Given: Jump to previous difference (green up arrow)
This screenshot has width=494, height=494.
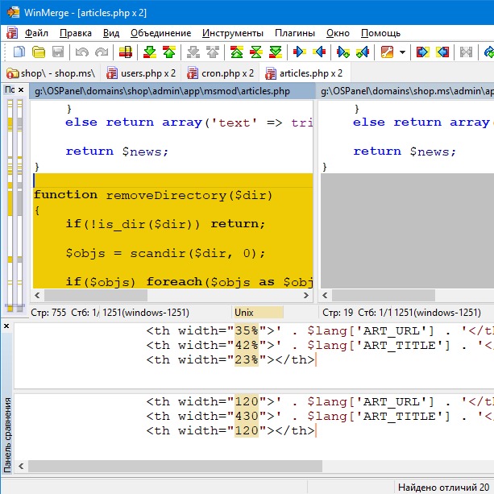Looking at the screenshot, I should pos(168,52).
